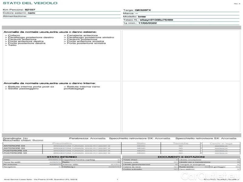Click the registration date '17/05/2022'

tap(148, 23)
